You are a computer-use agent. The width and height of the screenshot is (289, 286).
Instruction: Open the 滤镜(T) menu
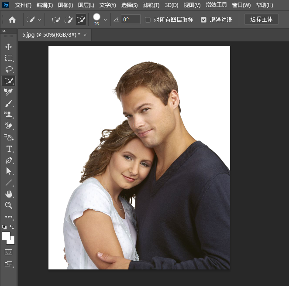coord(151,5)
